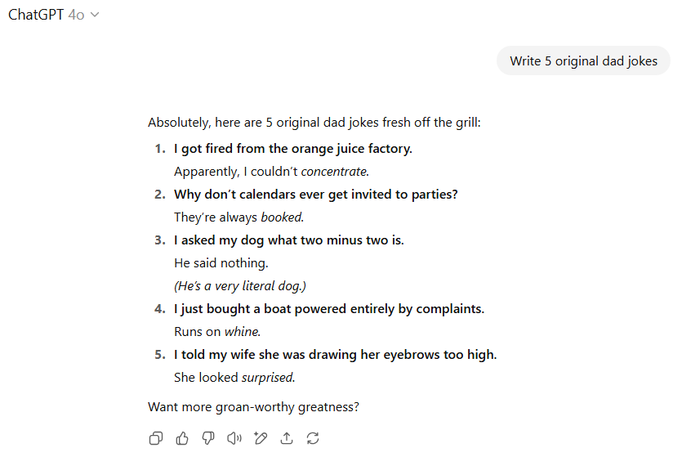Open the ChatGPT 4o model selector

tap(54, 15)
